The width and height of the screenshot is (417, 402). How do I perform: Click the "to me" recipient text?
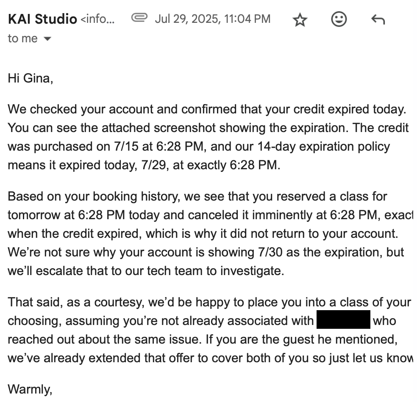[22, 39]
